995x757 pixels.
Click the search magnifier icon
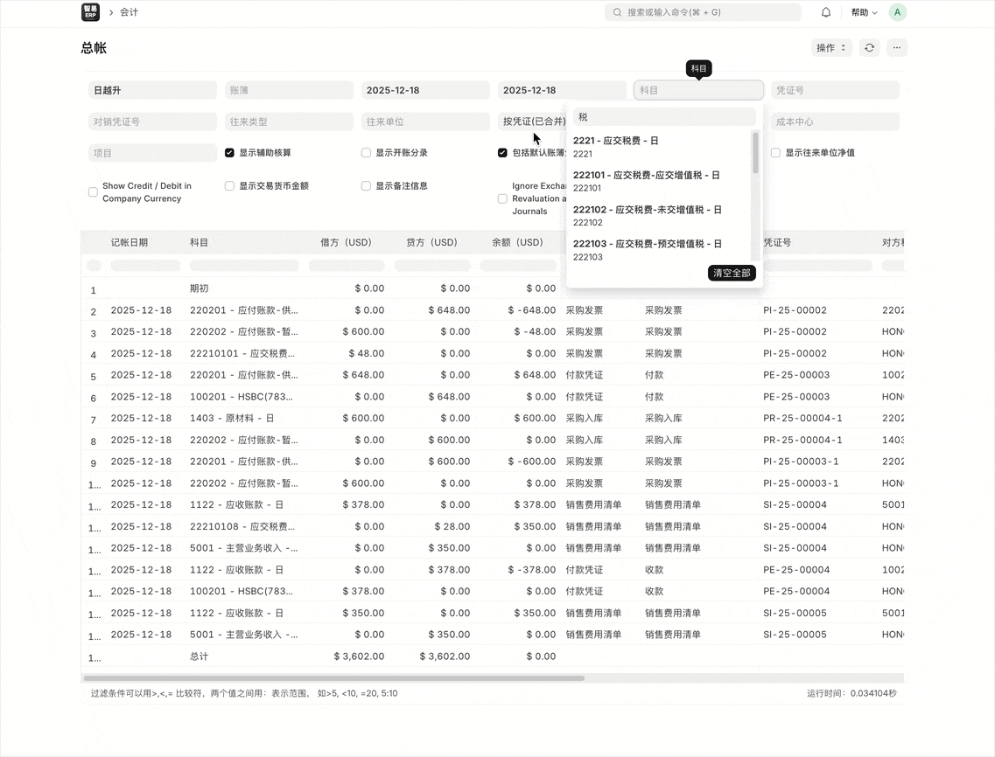[x=617, y=12]
